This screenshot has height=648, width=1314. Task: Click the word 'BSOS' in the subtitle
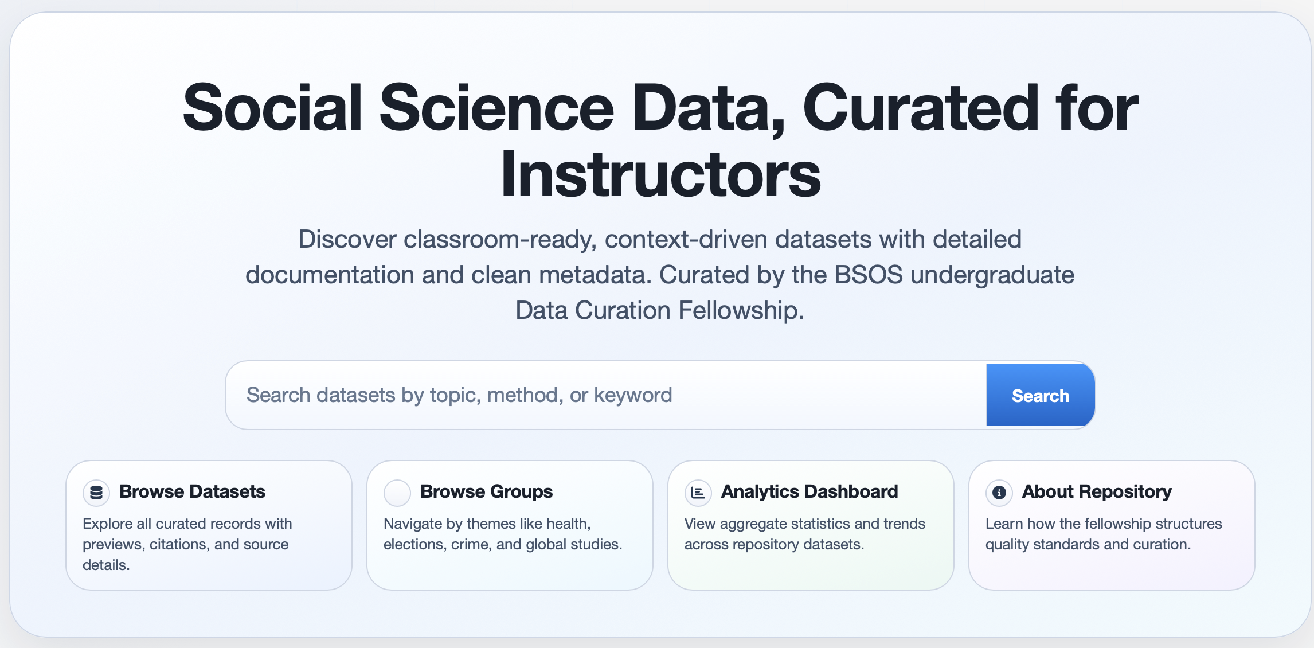(868, 275)
